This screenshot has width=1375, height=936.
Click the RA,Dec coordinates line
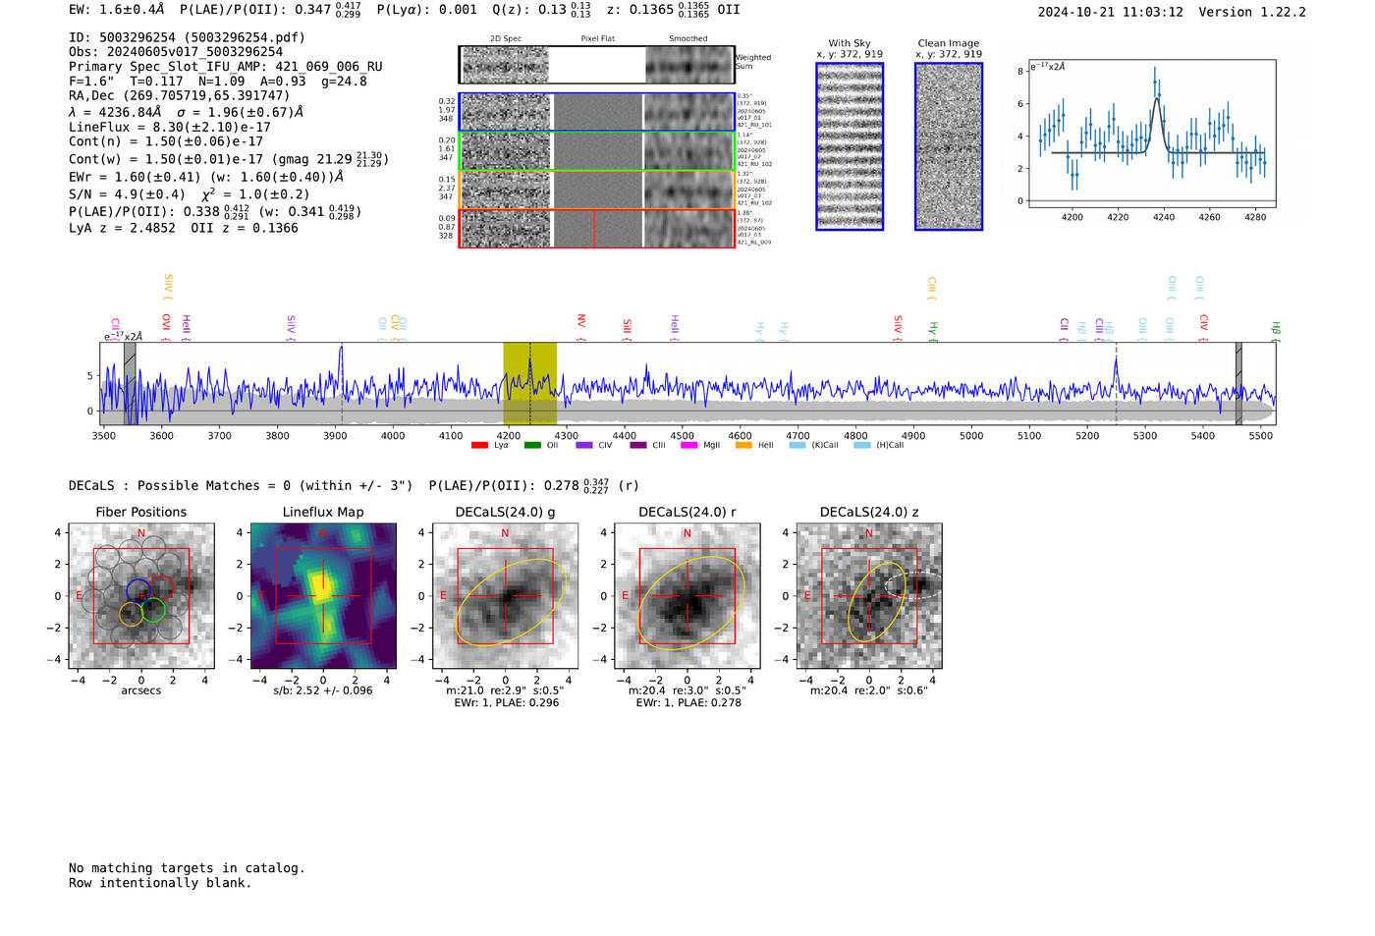[180, 96]
